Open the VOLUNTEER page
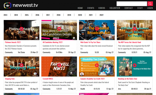 pos(115,8)
